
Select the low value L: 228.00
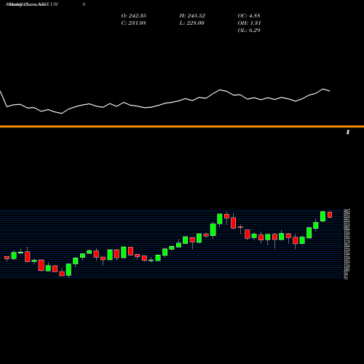click(191, 23)
